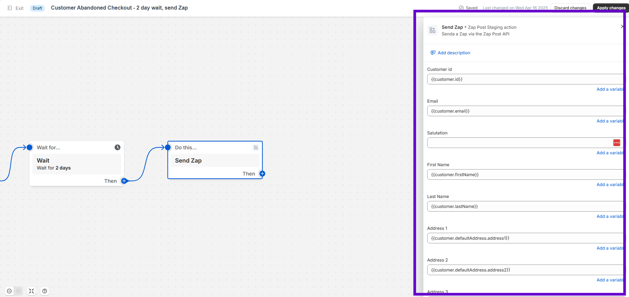Click the fit-to-screen collapse arrows icon
Viewport: 629px width, 297px height.
click(31, 291)
